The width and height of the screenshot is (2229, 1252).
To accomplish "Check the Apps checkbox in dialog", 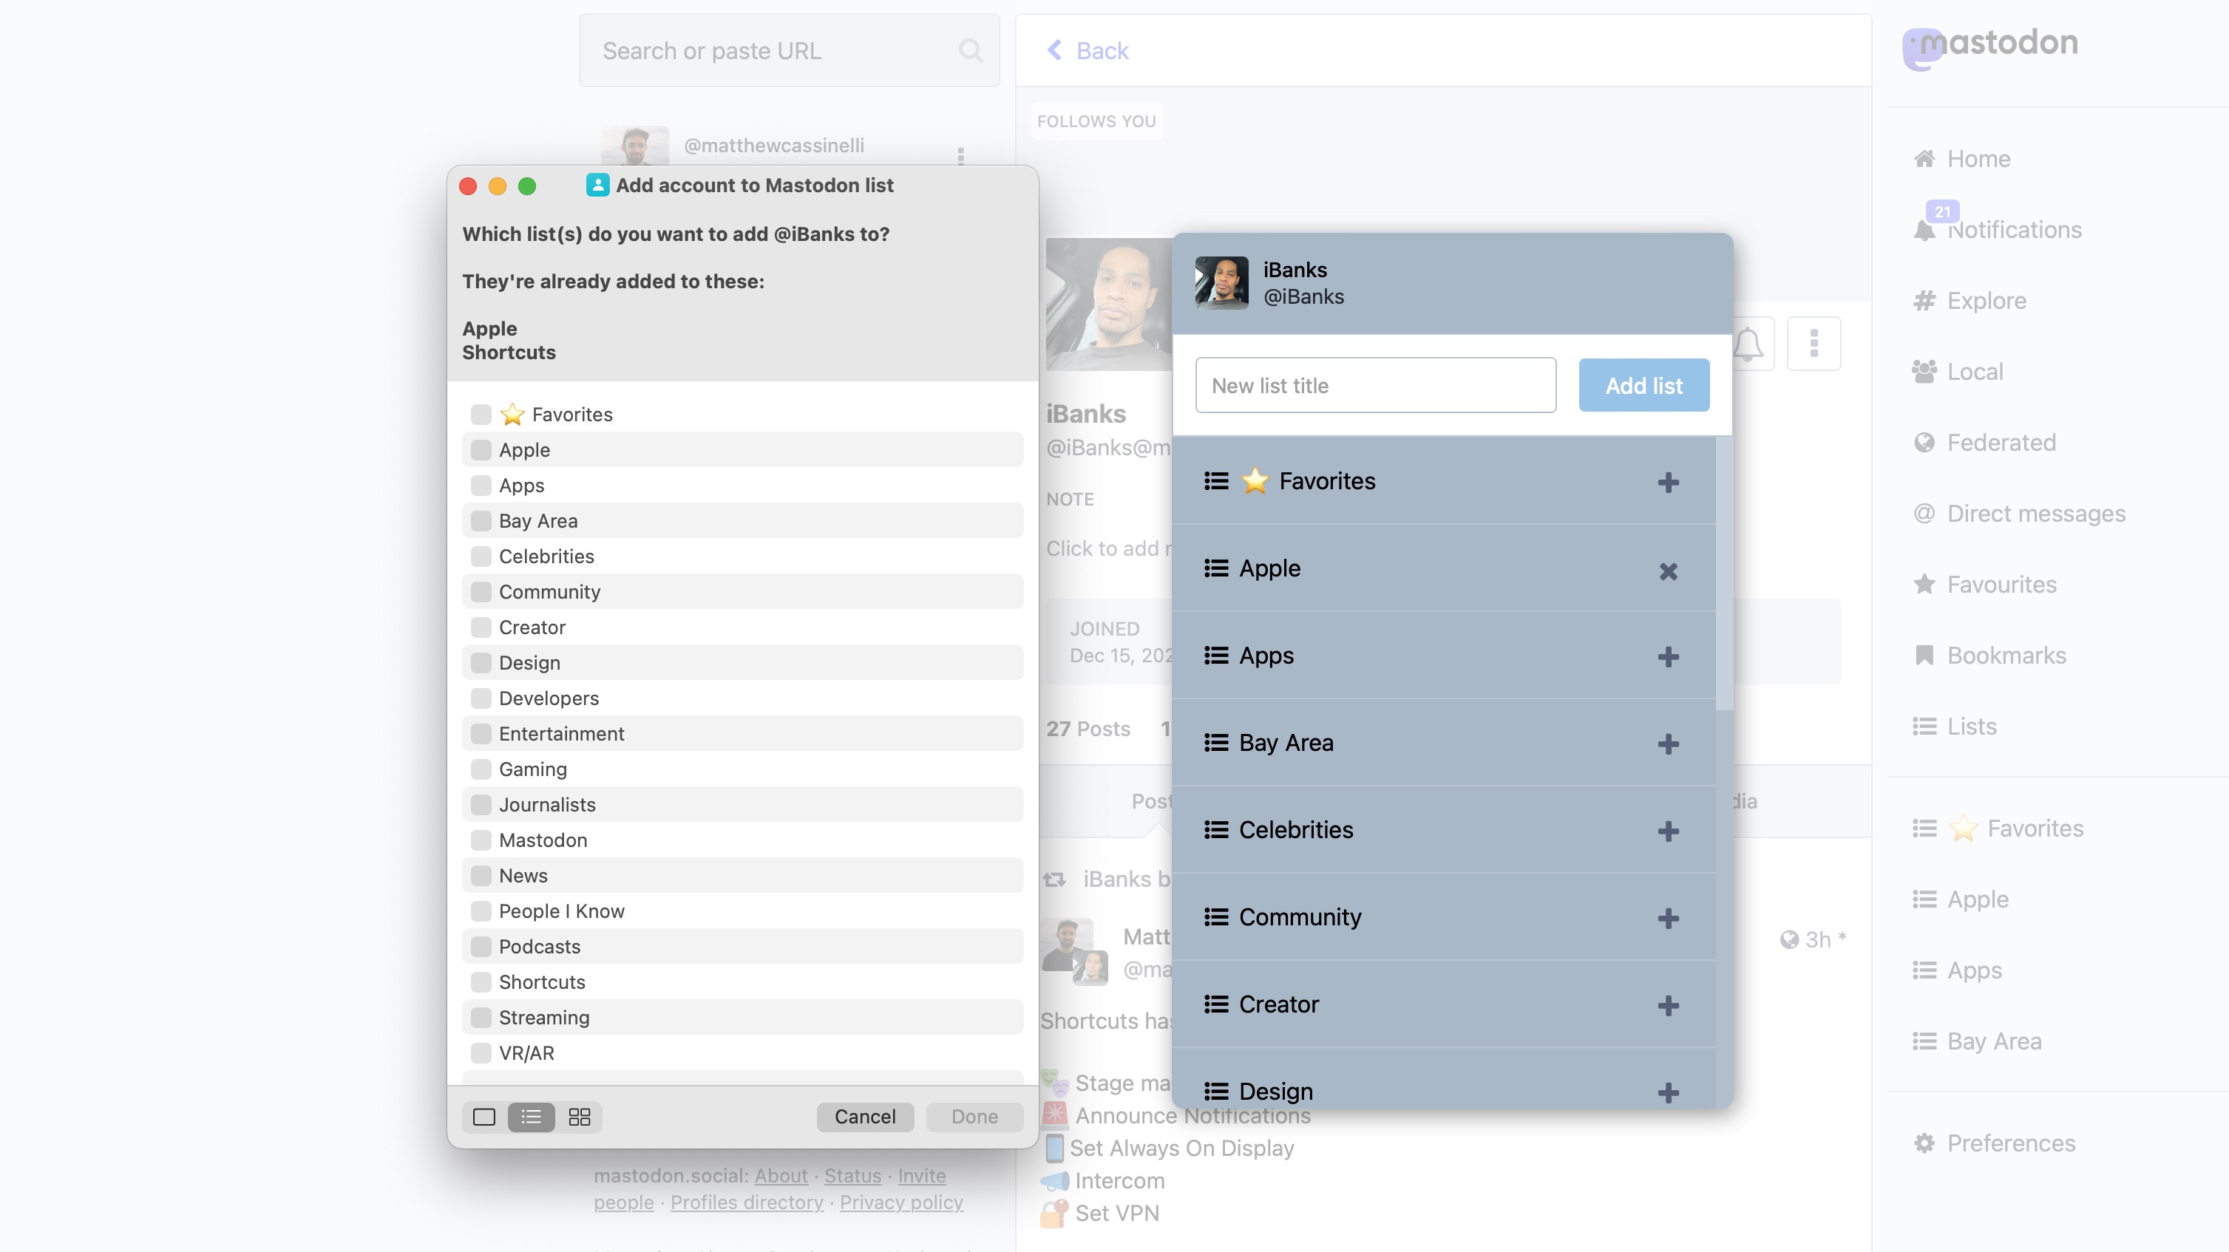I will [481, 486].
